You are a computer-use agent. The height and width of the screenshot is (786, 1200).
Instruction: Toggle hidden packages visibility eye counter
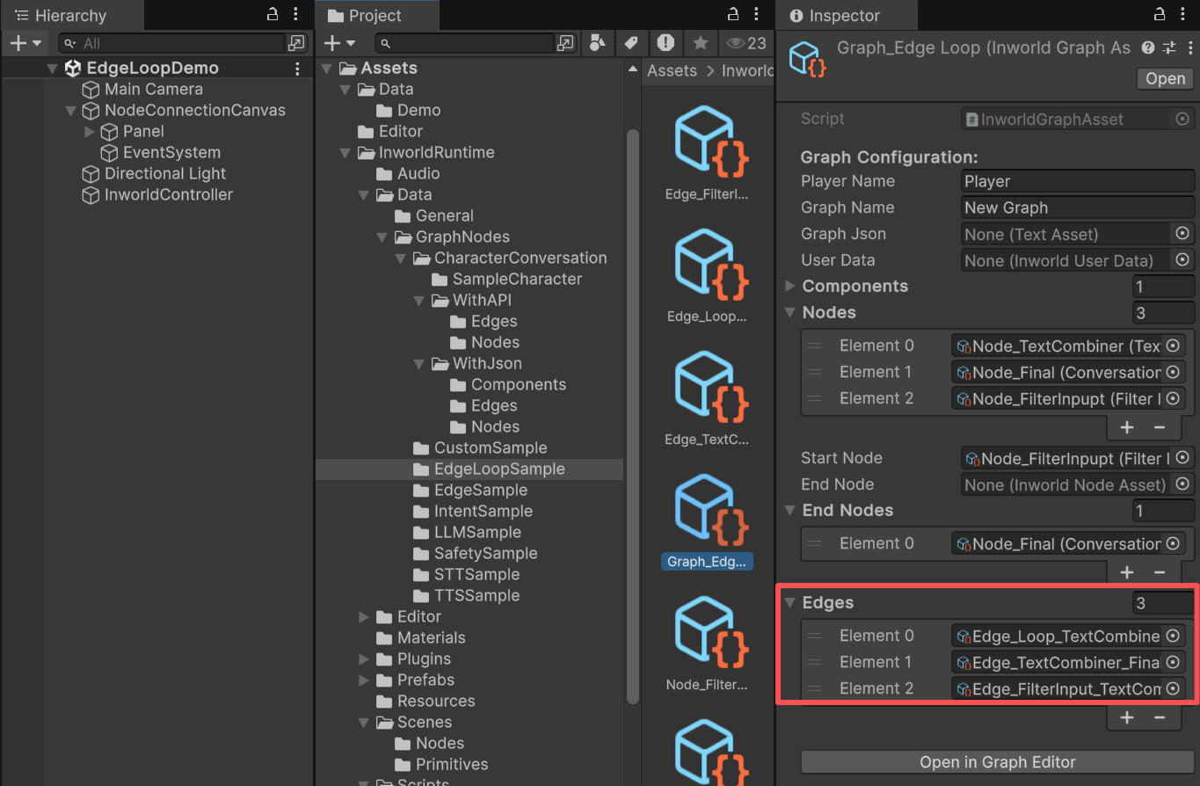click(745, 43)
